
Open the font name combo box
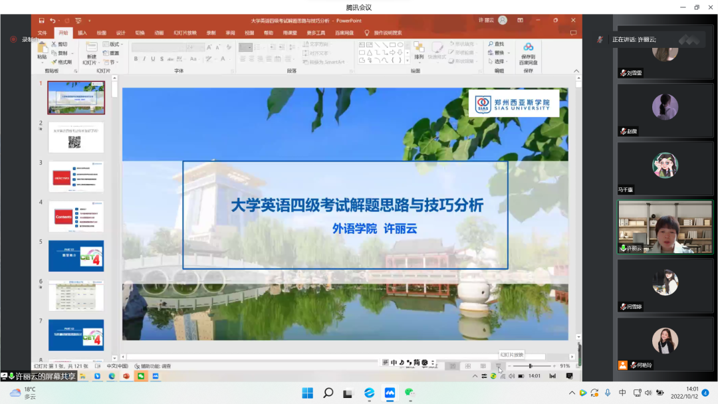pyautogui.click(x=158, y=47)
